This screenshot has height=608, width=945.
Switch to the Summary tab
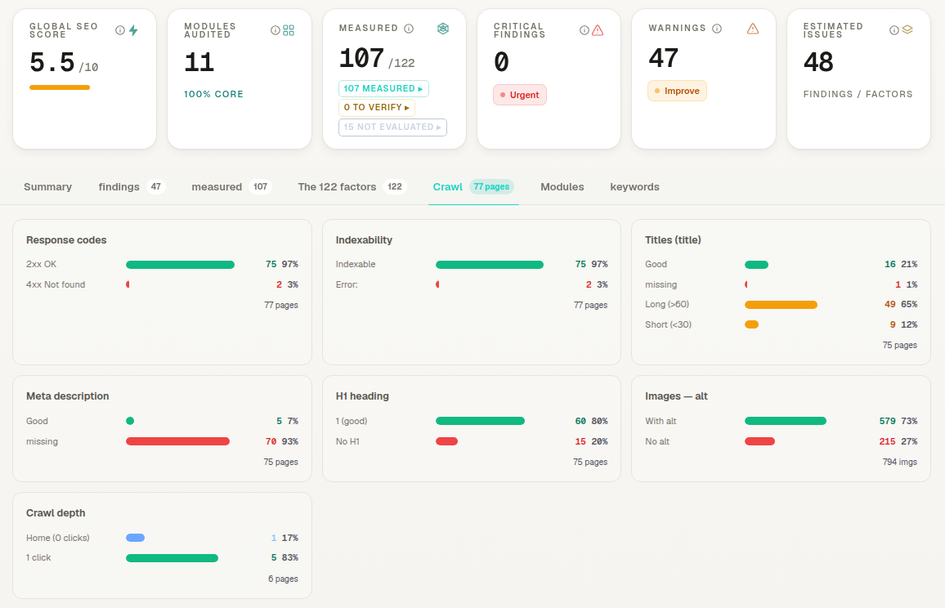pos(47,187)
